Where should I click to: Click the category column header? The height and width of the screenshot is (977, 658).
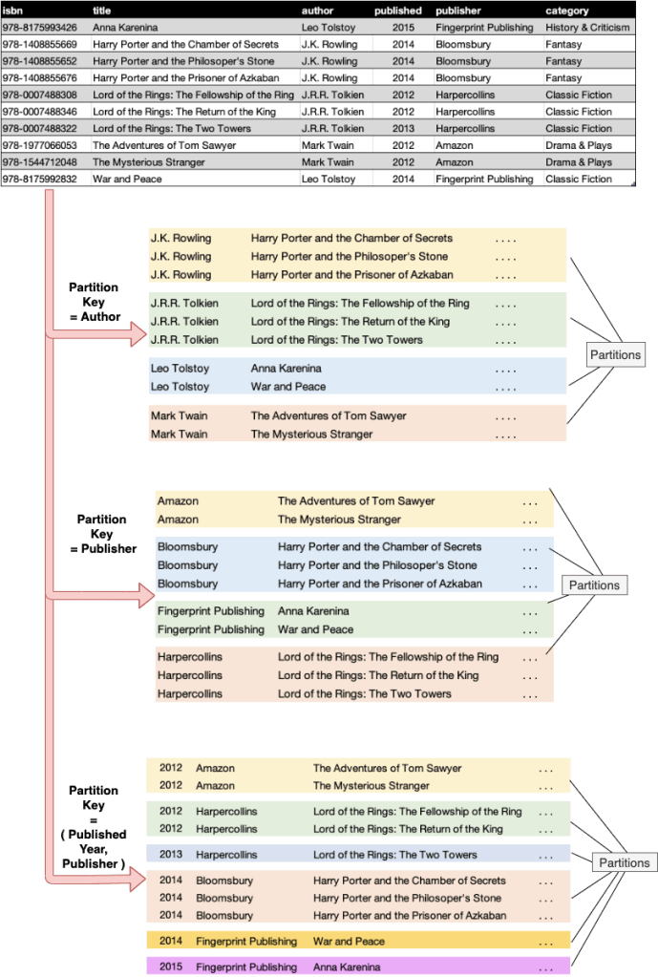tap(567, 11)
